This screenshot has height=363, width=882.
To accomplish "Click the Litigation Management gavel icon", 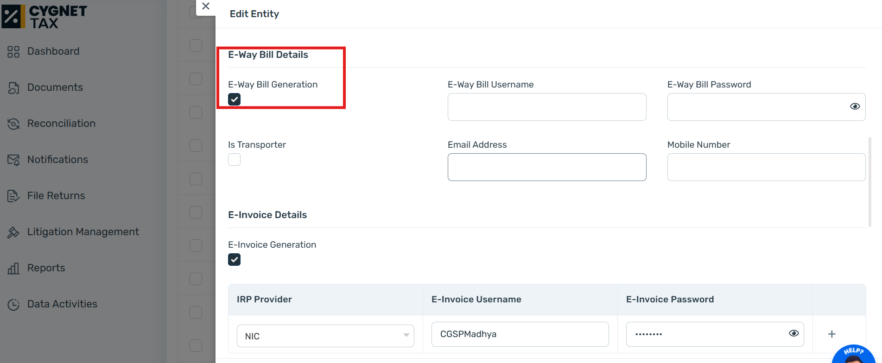I will (13, 232).
